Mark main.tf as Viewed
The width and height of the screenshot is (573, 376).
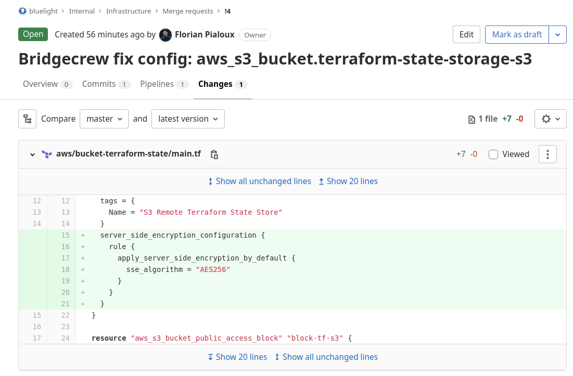coord(493,154)
